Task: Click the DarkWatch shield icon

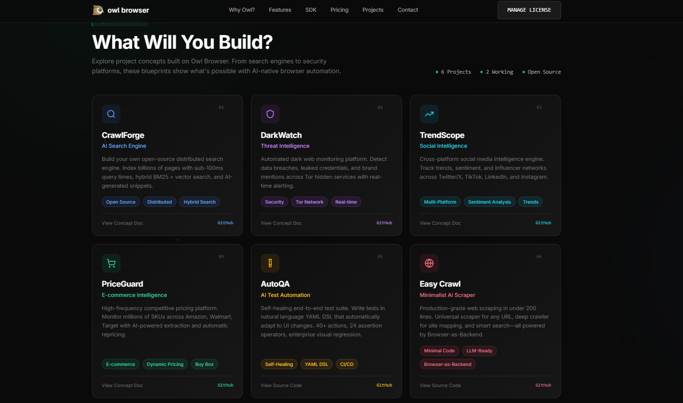Action: 270,114
